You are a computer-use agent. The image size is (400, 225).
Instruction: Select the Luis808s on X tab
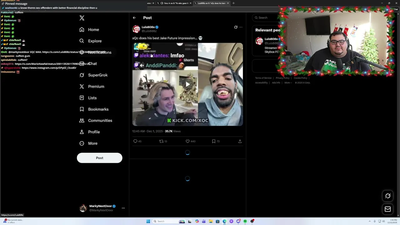coord(212,3)
